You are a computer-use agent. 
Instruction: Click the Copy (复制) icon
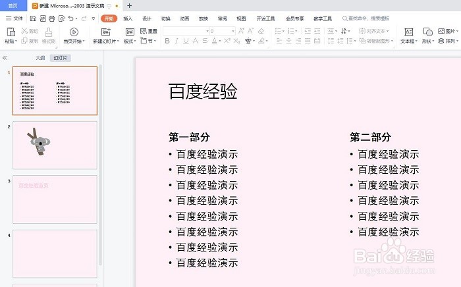click(24, 41)
